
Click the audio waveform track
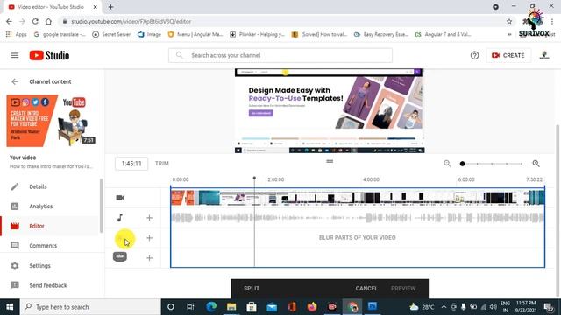(358, 218)
